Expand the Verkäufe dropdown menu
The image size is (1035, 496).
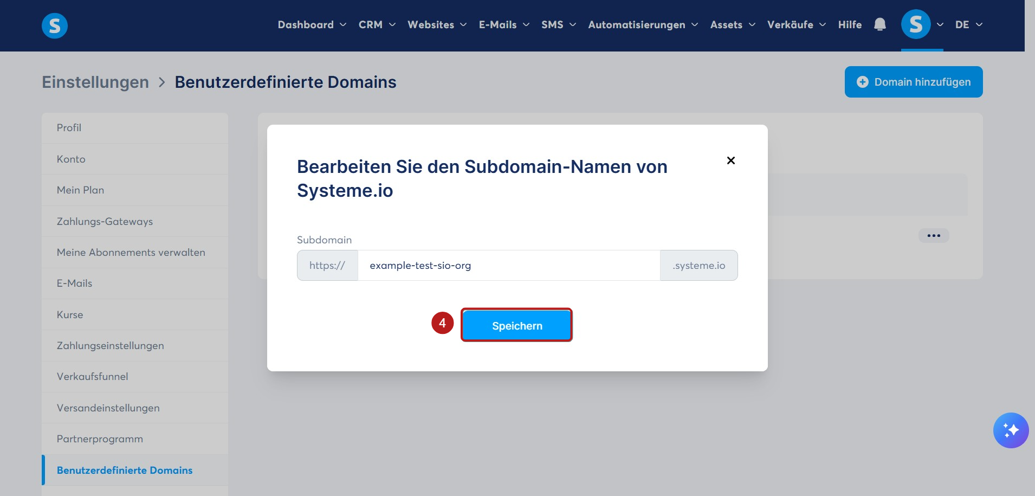pyautogui.click(x=797, y=24)
